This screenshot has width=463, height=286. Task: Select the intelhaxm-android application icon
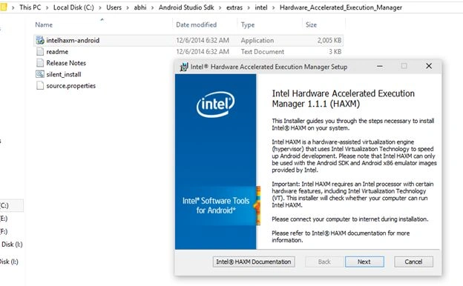40,41
